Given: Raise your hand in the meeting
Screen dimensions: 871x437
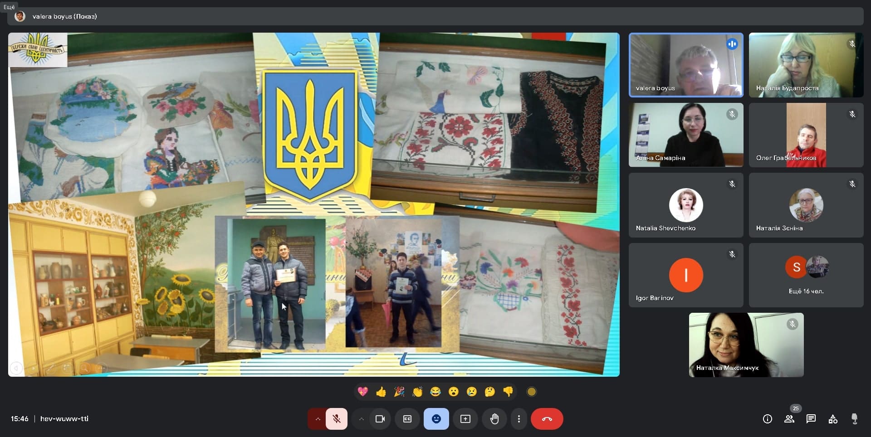Looking at the screenshot, I should [494, 419].
